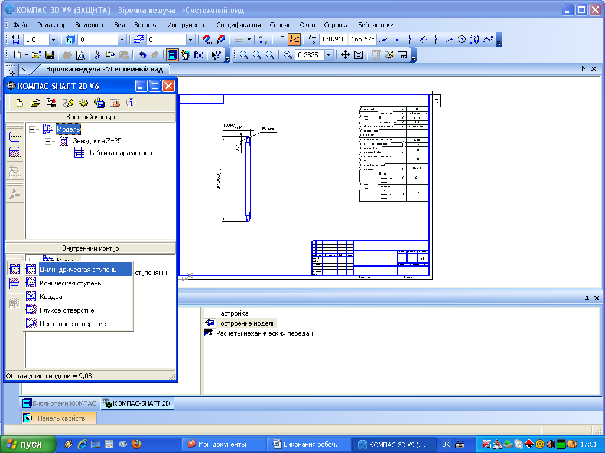Select Построение модели library item

(x=246, y=323)
